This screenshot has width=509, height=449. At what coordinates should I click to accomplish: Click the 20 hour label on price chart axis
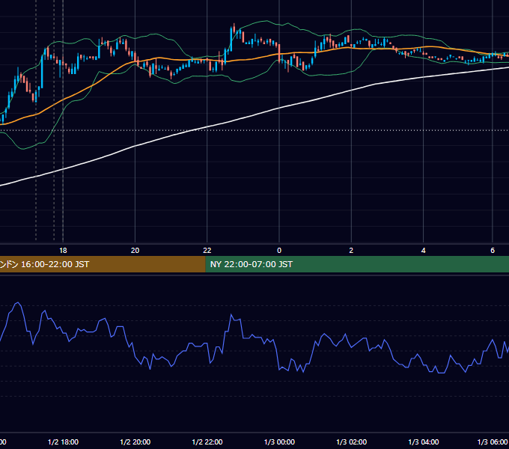pyautogui.click(x=135, y=251)
